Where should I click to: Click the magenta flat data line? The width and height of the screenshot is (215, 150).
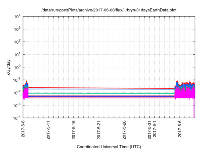(x=101, y=98)
